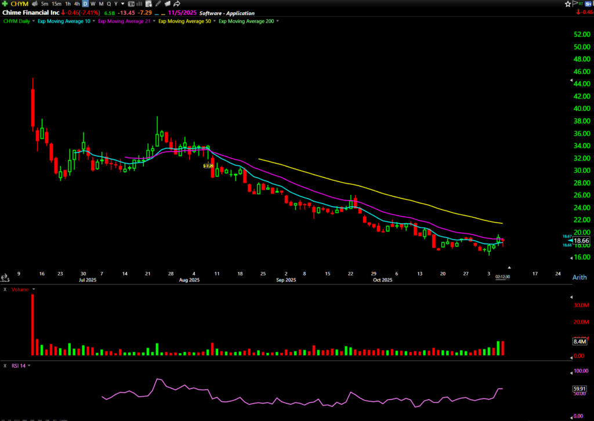This screenshot has width=594, height=421.
Task: Open the CHYM Daily dropdown
Action: tap(18, 21)
